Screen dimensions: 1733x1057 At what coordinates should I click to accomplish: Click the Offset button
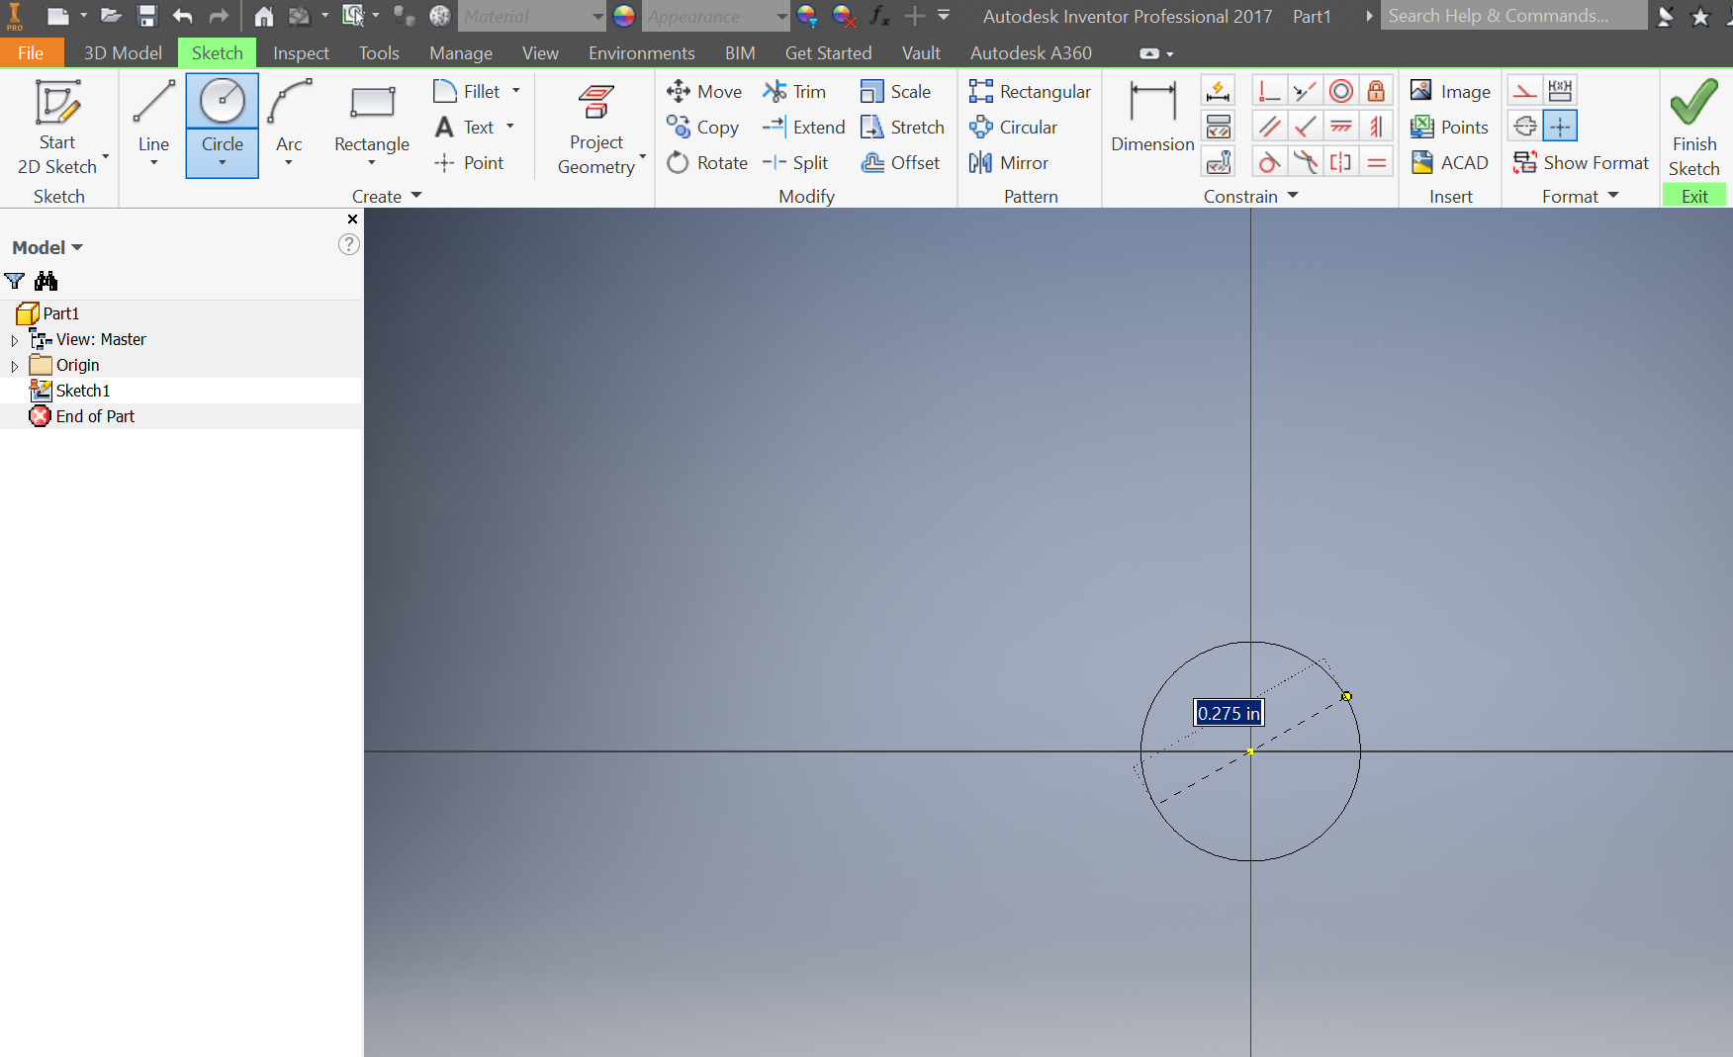point(900,162)
